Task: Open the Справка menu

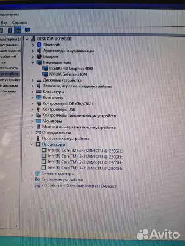Action: coord(20,23)
